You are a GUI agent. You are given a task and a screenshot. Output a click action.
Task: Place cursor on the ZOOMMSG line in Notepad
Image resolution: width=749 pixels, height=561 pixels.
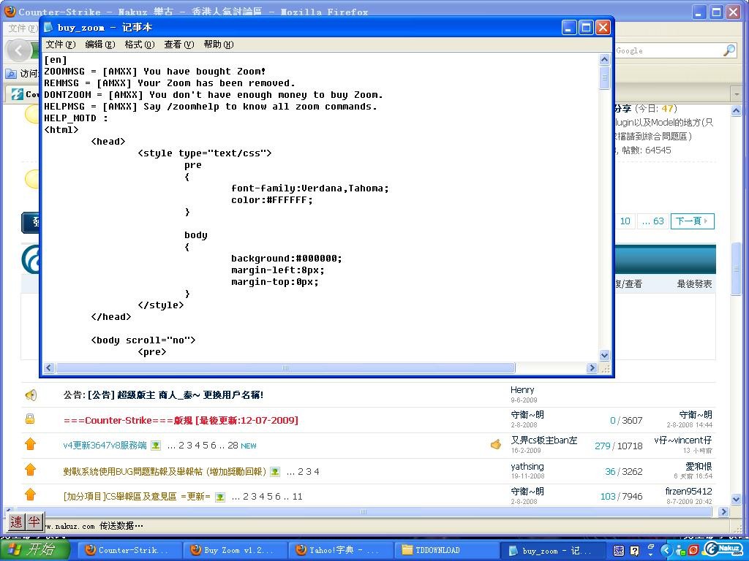[155, 72]
